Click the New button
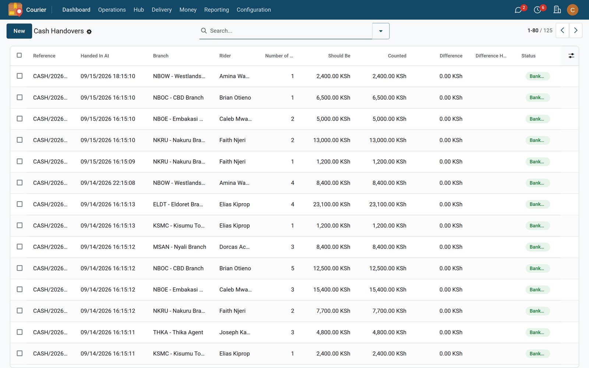589x368 pixels. 19,31
